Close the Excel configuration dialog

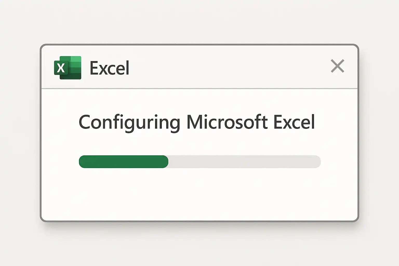tap(337, 66)
